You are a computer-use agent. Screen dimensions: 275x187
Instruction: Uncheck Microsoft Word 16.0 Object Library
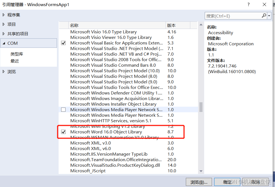point(63,132)
